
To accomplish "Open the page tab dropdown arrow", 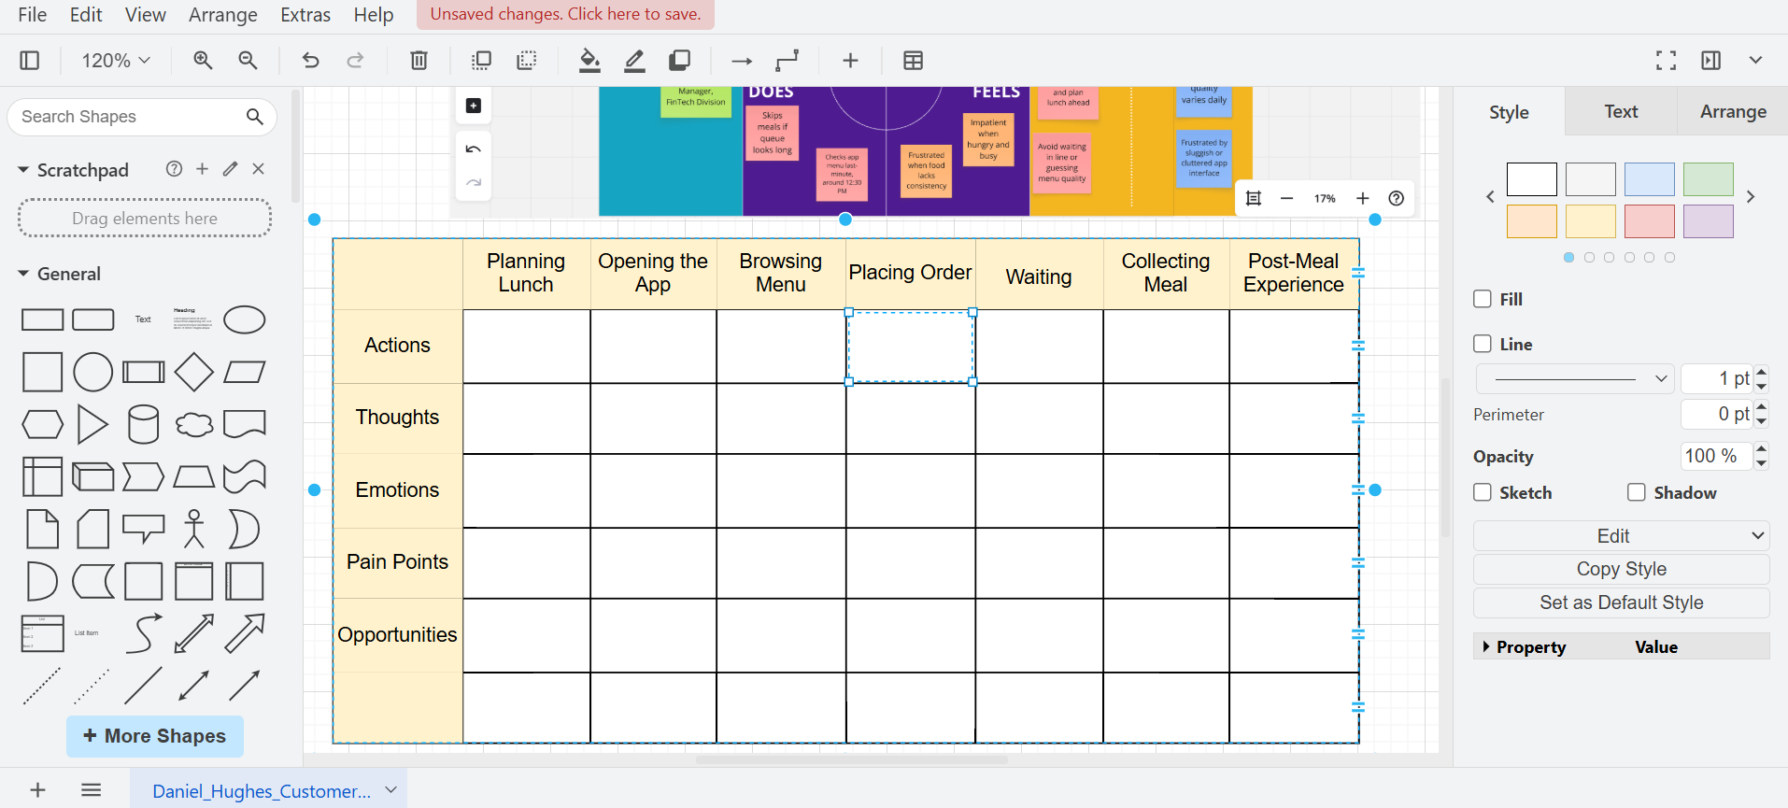I will (390, 790).
